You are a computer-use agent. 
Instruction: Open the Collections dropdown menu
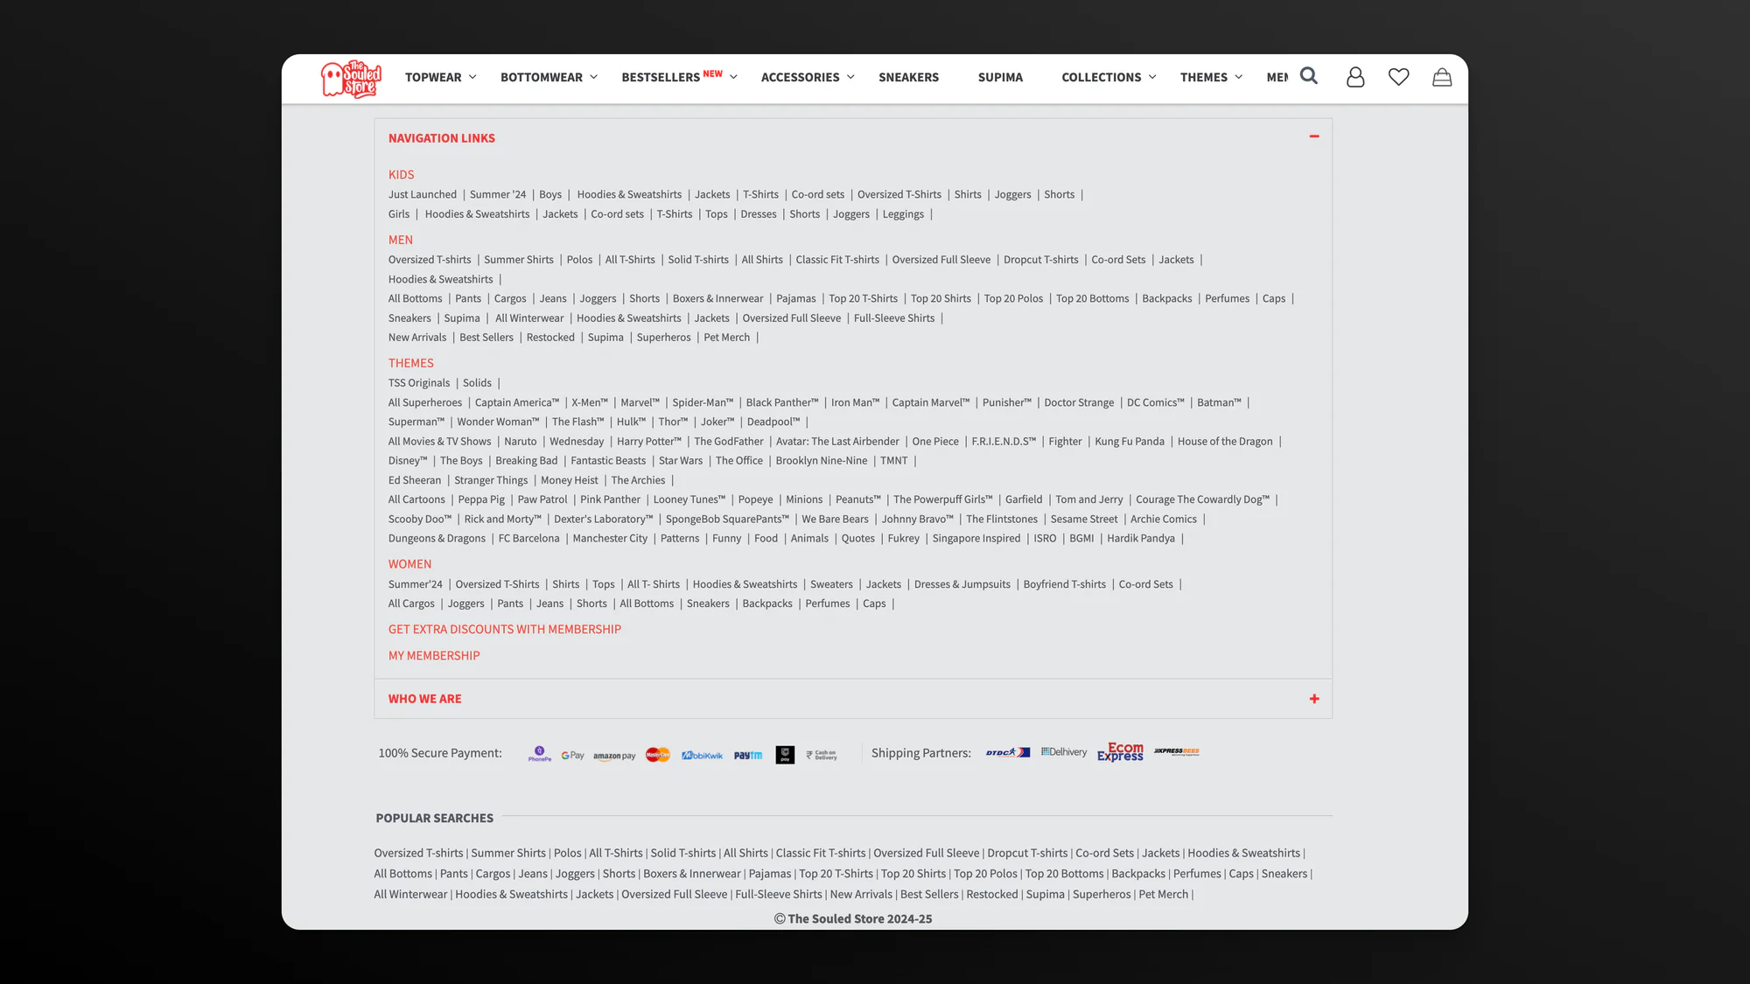pos(1109,77)
